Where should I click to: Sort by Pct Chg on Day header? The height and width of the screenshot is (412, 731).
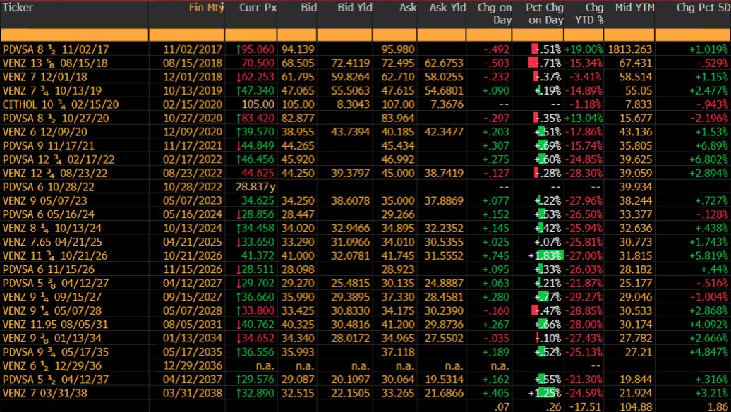(545, 13)
